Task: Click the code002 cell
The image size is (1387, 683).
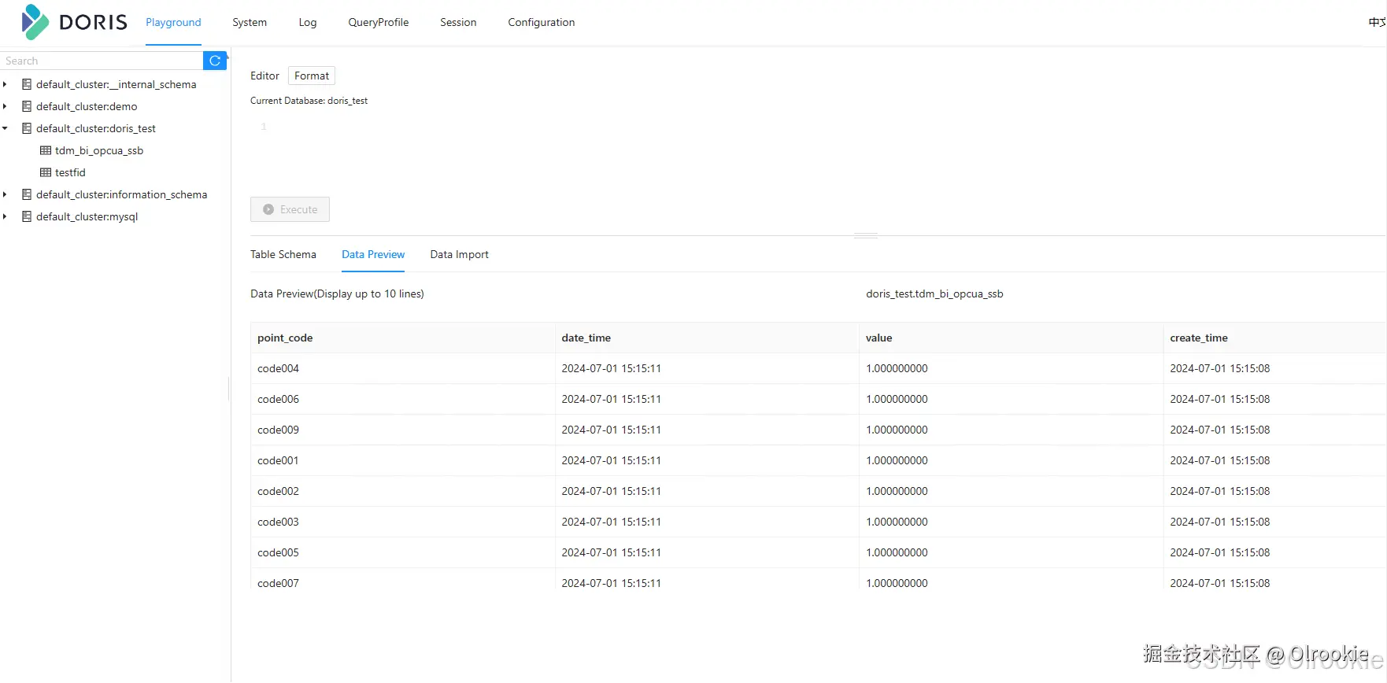Action: (403, 491)
